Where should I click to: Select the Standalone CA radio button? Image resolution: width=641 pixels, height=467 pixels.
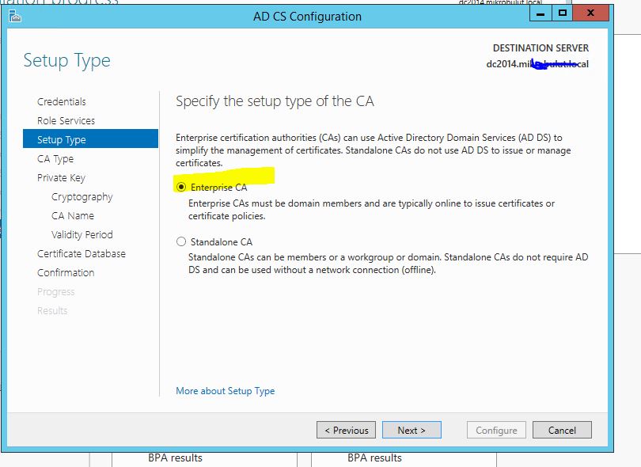[x=181, y=241]
